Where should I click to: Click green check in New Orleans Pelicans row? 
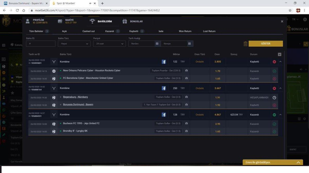(x=274, y=71)
